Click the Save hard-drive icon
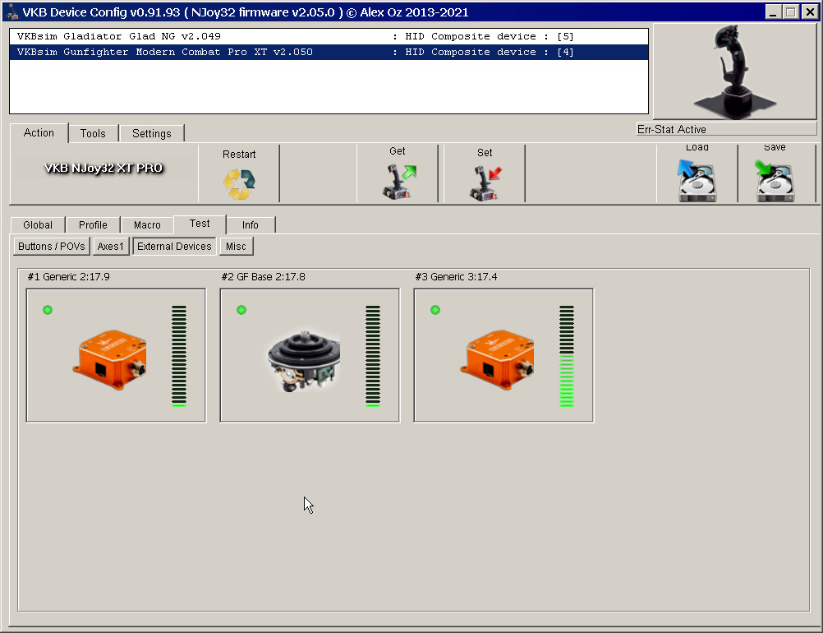Image resolution: width=823 pixels, height=633 pixels. [x=775, y=181]
